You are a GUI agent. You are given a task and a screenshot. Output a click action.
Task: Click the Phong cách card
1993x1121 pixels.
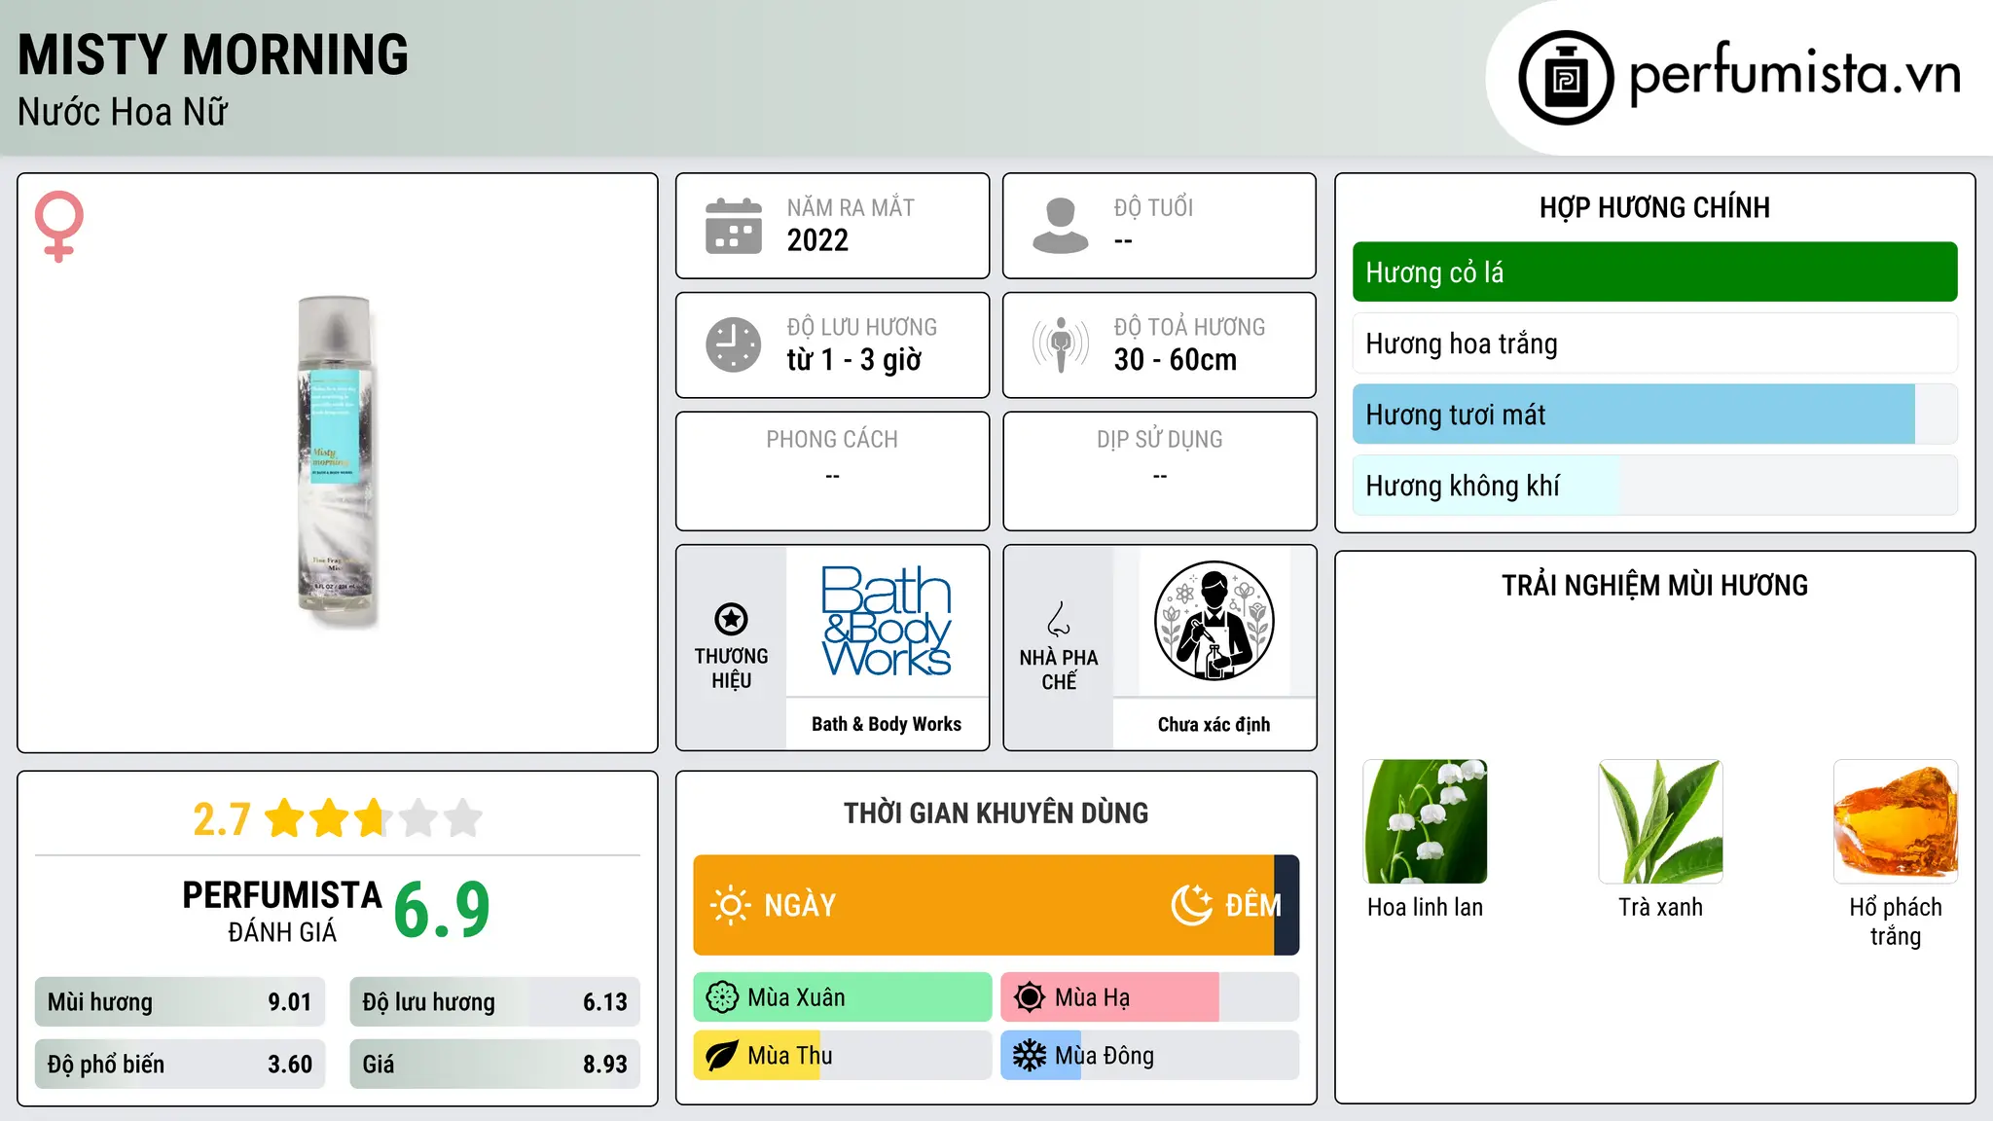pos(832,471)
